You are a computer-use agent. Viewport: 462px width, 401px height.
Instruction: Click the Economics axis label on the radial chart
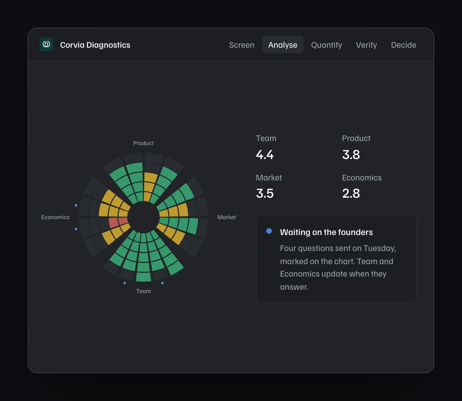55,217
